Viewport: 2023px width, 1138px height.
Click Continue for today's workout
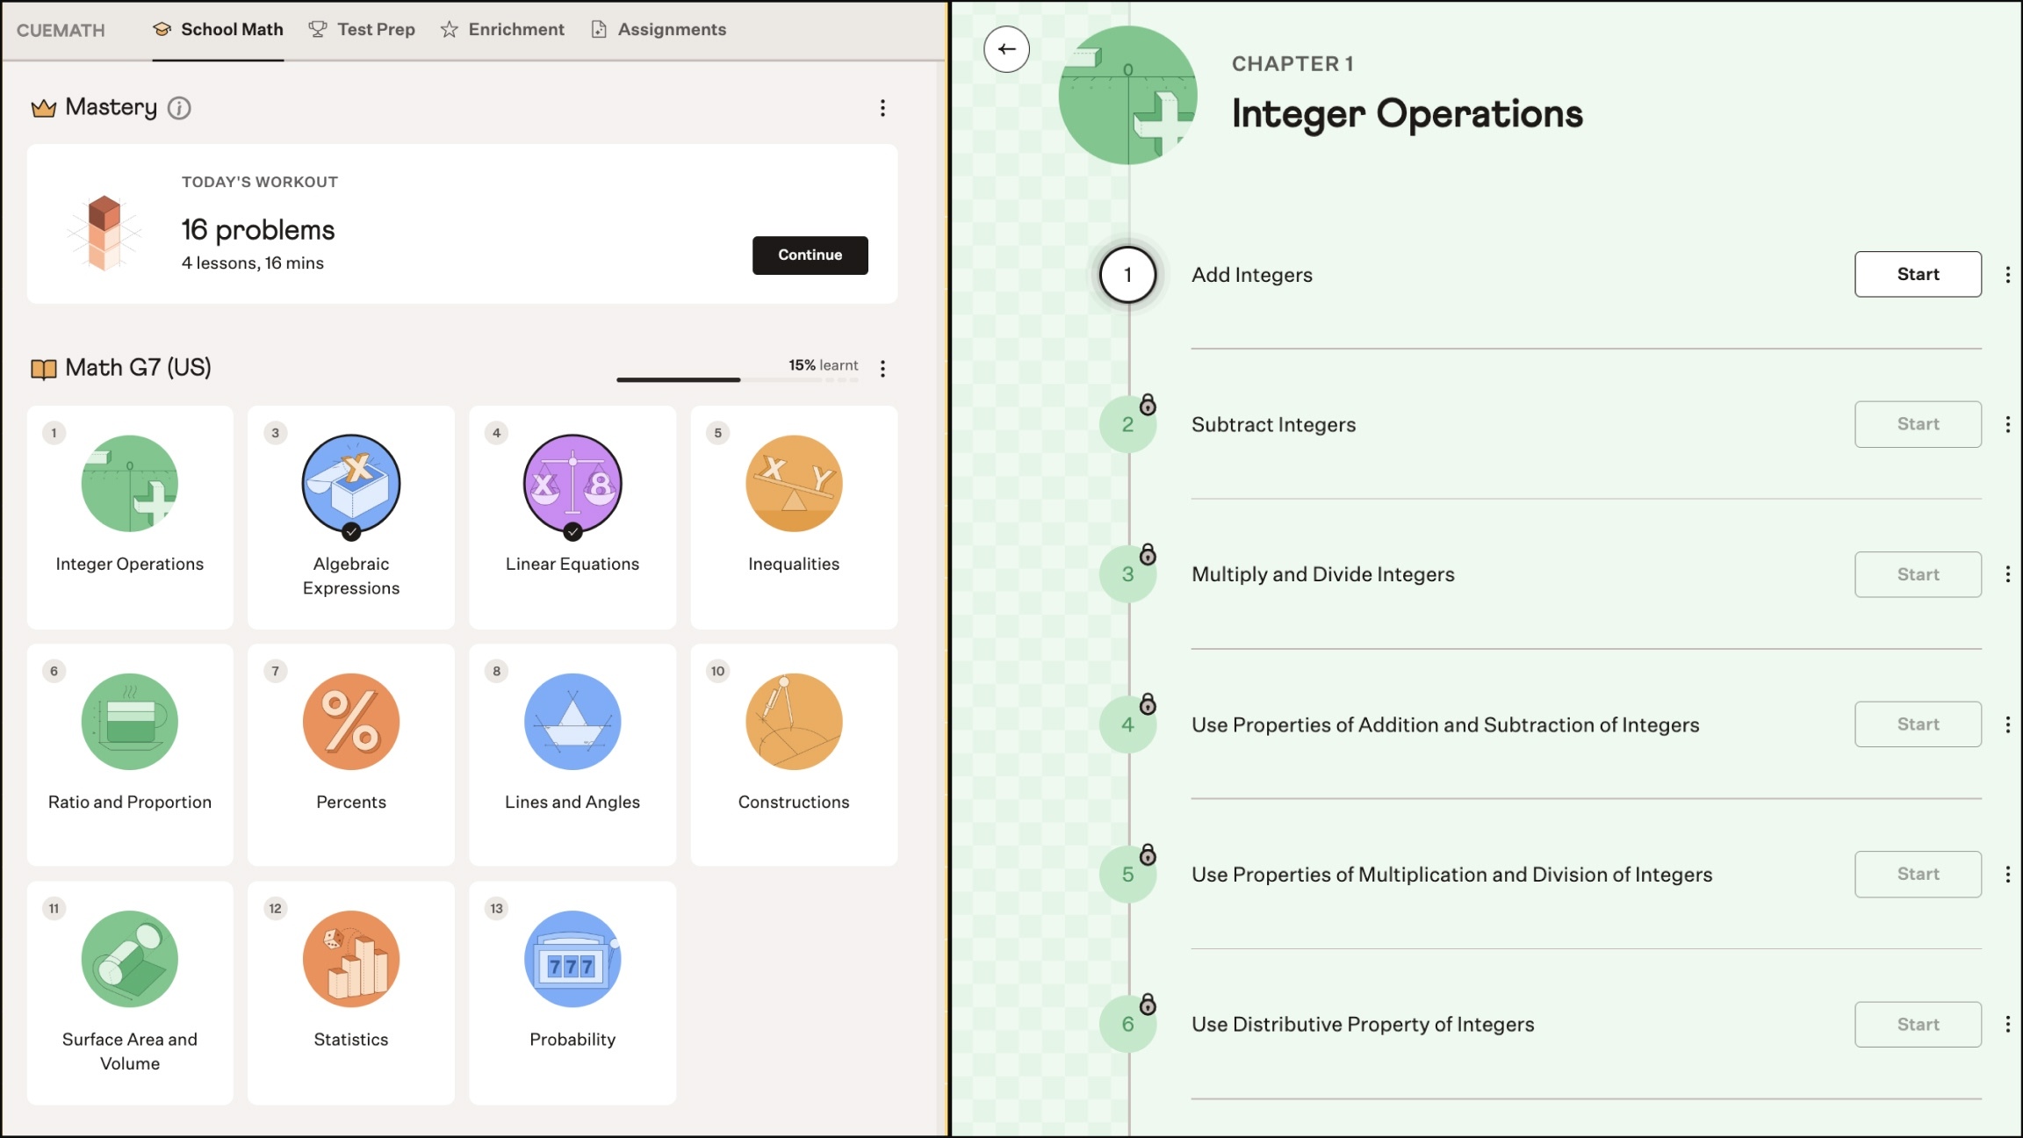click(810, 256)
